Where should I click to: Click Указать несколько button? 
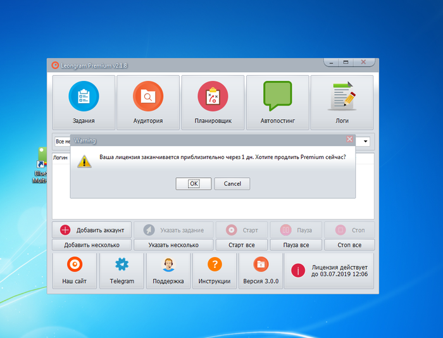[x=173, y=245]
